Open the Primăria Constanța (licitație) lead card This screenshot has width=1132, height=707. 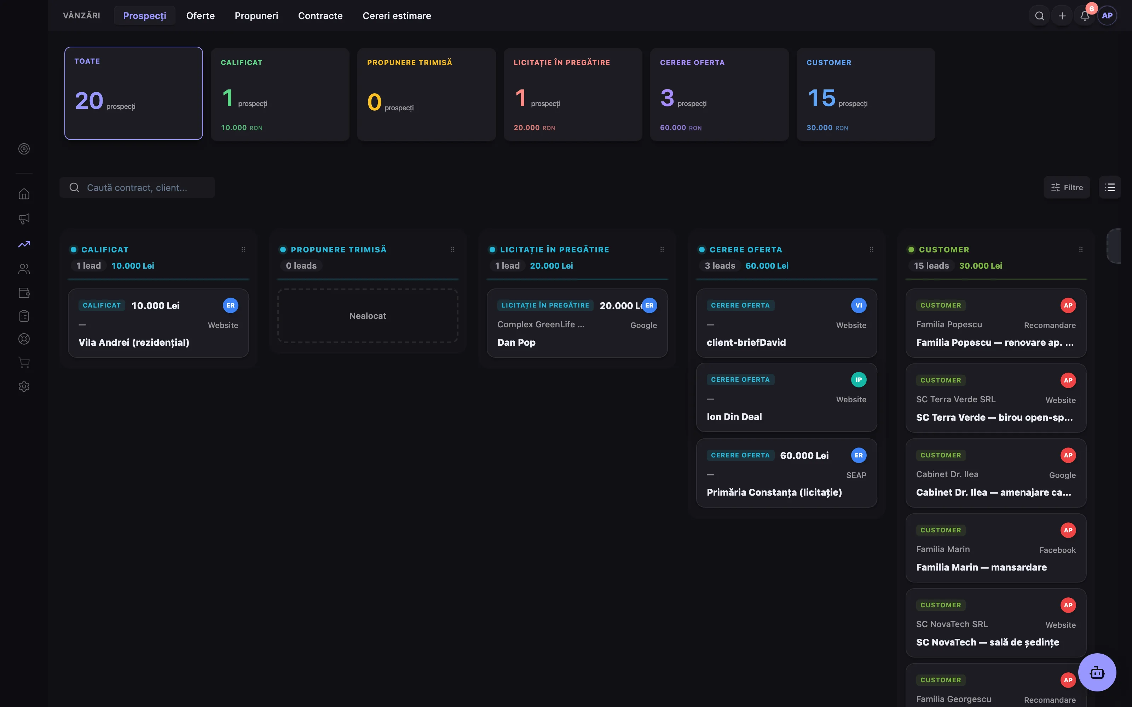[x=786, y=473]
